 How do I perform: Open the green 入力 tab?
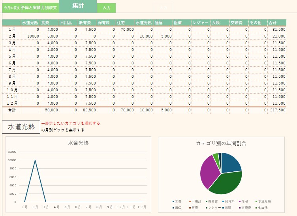tap(107, 8)
